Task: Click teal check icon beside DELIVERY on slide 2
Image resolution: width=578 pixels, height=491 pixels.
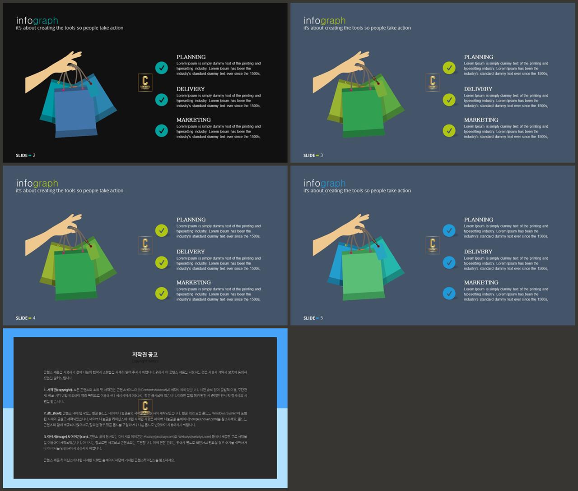Action: 162,100
